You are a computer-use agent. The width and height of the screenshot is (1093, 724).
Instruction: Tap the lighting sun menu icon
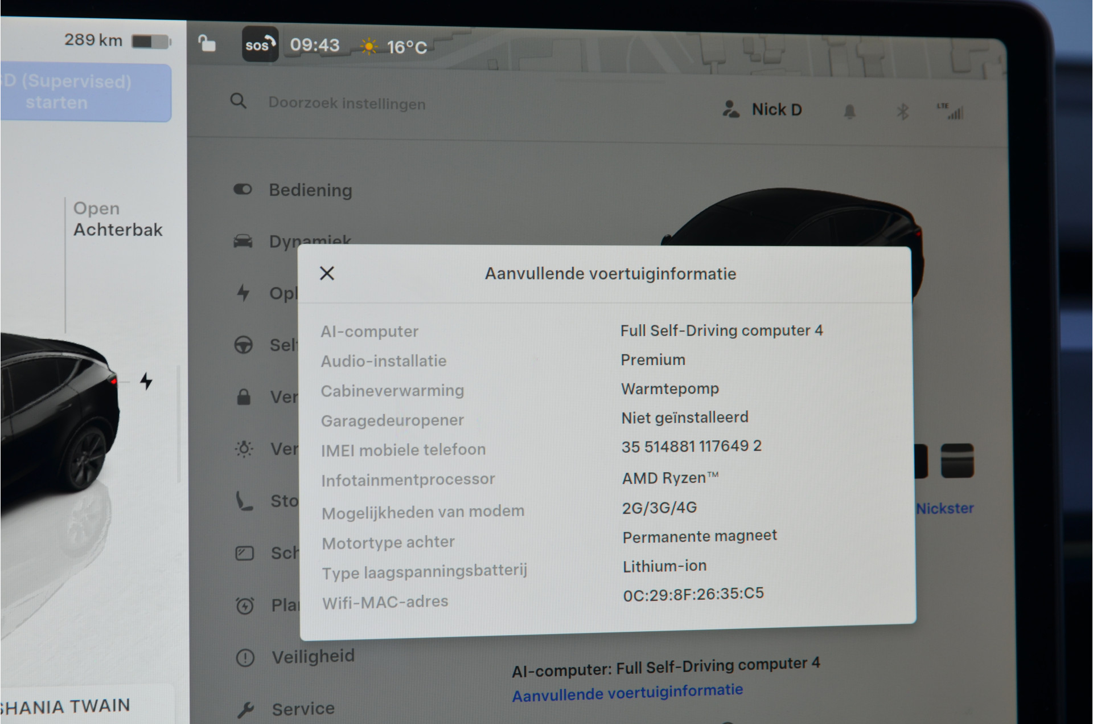[244, 449]
